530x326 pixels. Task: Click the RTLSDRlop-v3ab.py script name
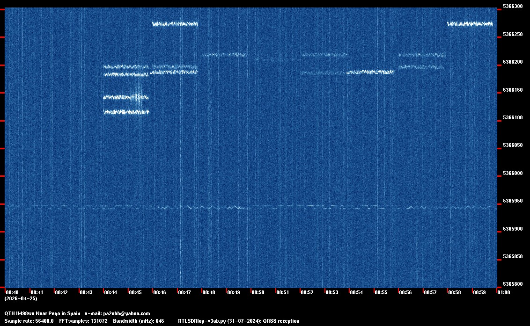tap(204, 321)
